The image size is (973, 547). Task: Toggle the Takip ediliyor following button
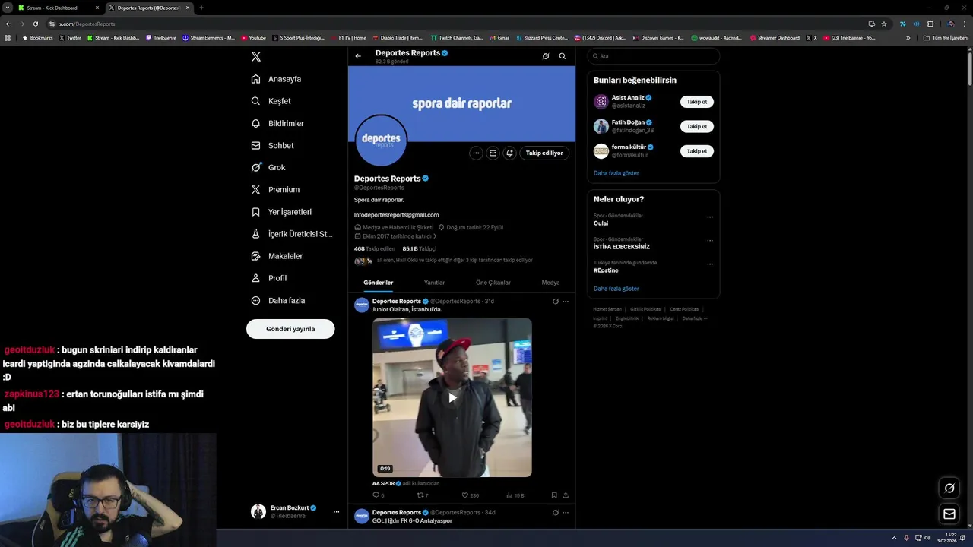pos(544,153)
